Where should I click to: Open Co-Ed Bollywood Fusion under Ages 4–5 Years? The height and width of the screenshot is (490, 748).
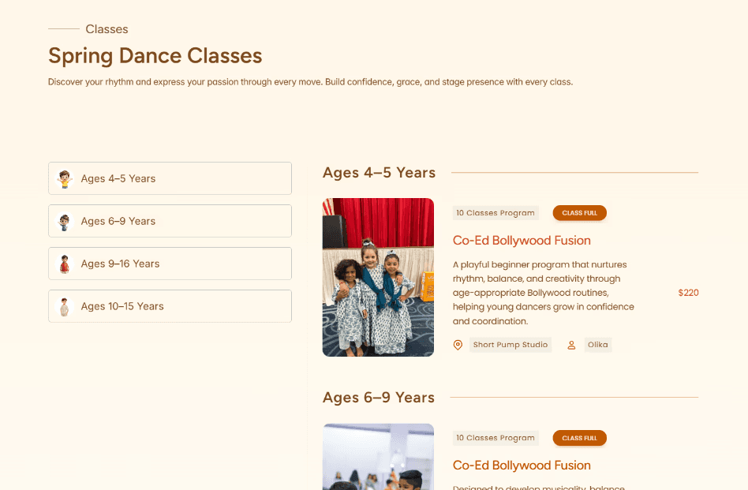(x=522, y=241)
